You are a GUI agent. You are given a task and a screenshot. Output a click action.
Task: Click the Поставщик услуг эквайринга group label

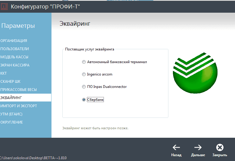point(90,49)
